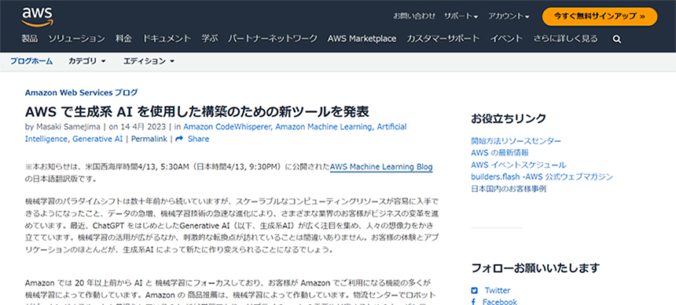Click the 今すぐ無料サインアップ button
Screen dimensions: 676x305
coord(600,16)
